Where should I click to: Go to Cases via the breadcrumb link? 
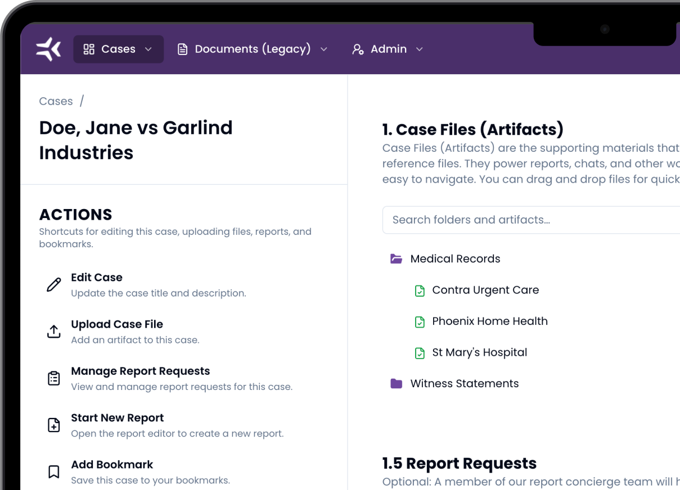point(56,101)
